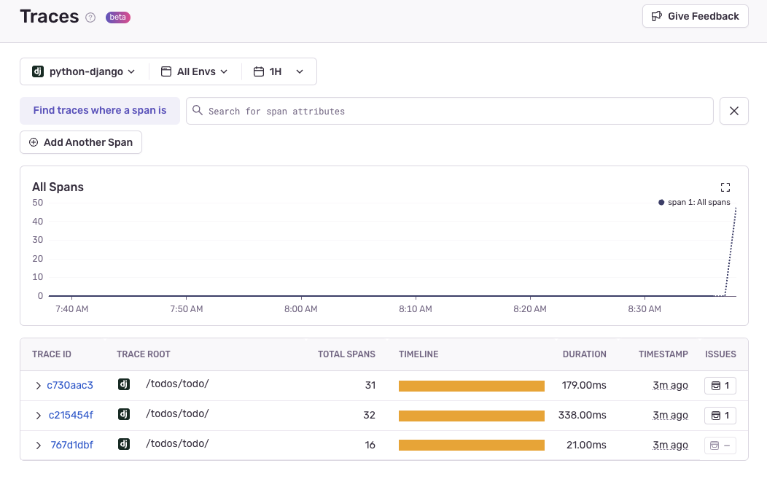The height and width of the screenshot is (490, 767).
Task: Open trace c730aac3 link
Action: pos(70,385)
